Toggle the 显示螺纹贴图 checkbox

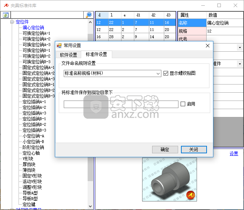pos(166,73)
